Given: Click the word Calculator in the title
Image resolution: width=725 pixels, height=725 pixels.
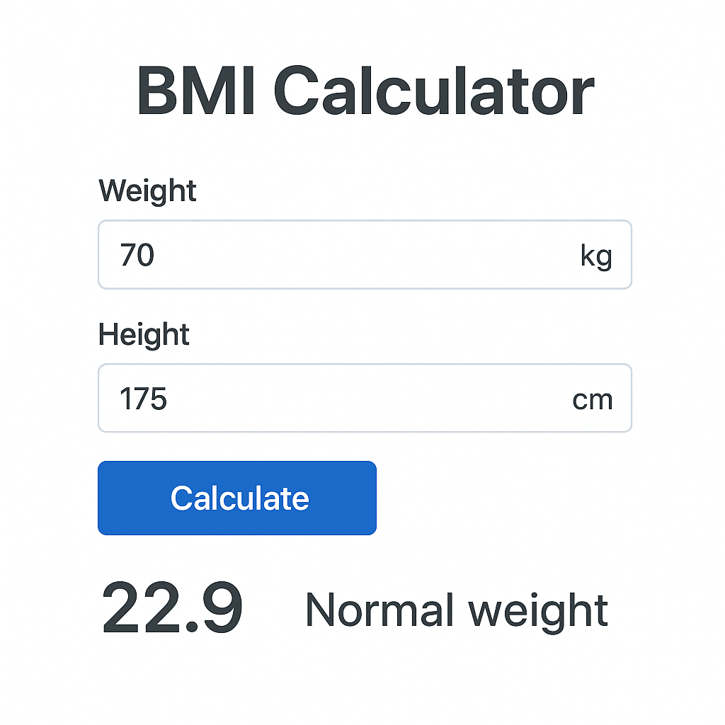Looking at the screenshot, I should tap(433, 92).
